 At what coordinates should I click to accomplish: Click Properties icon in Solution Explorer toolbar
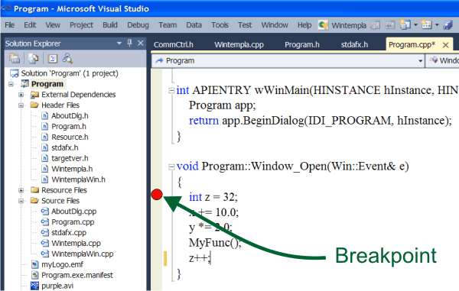(x=14, y=59)
